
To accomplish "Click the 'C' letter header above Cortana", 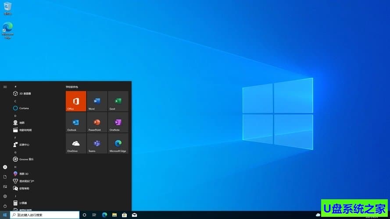I will point(15,101).
